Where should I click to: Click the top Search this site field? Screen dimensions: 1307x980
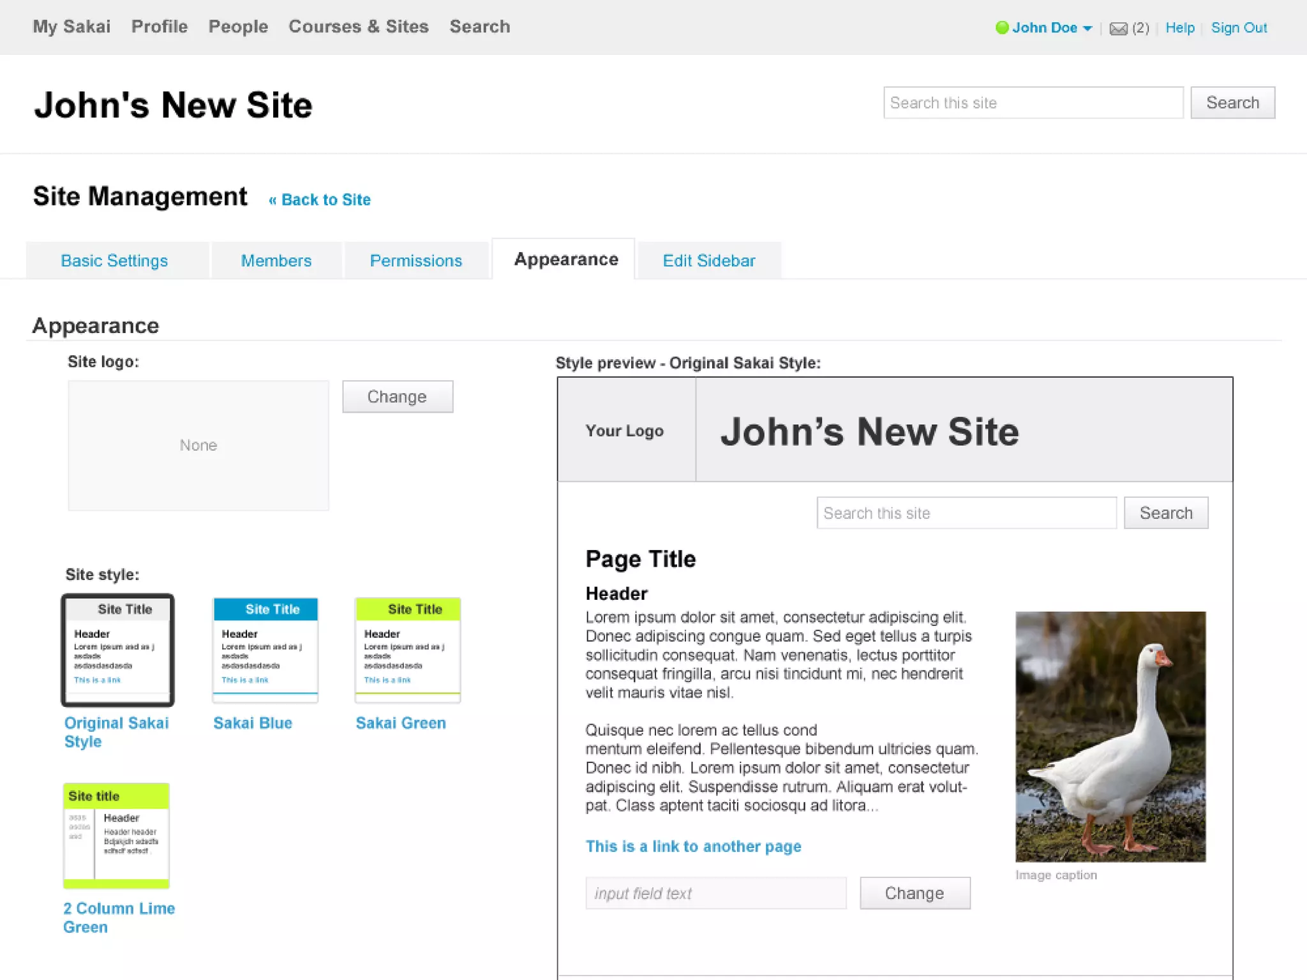(x=1033, y=103)
